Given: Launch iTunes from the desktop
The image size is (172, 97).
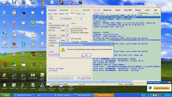Looking at the screenshot, I should 14,24.
